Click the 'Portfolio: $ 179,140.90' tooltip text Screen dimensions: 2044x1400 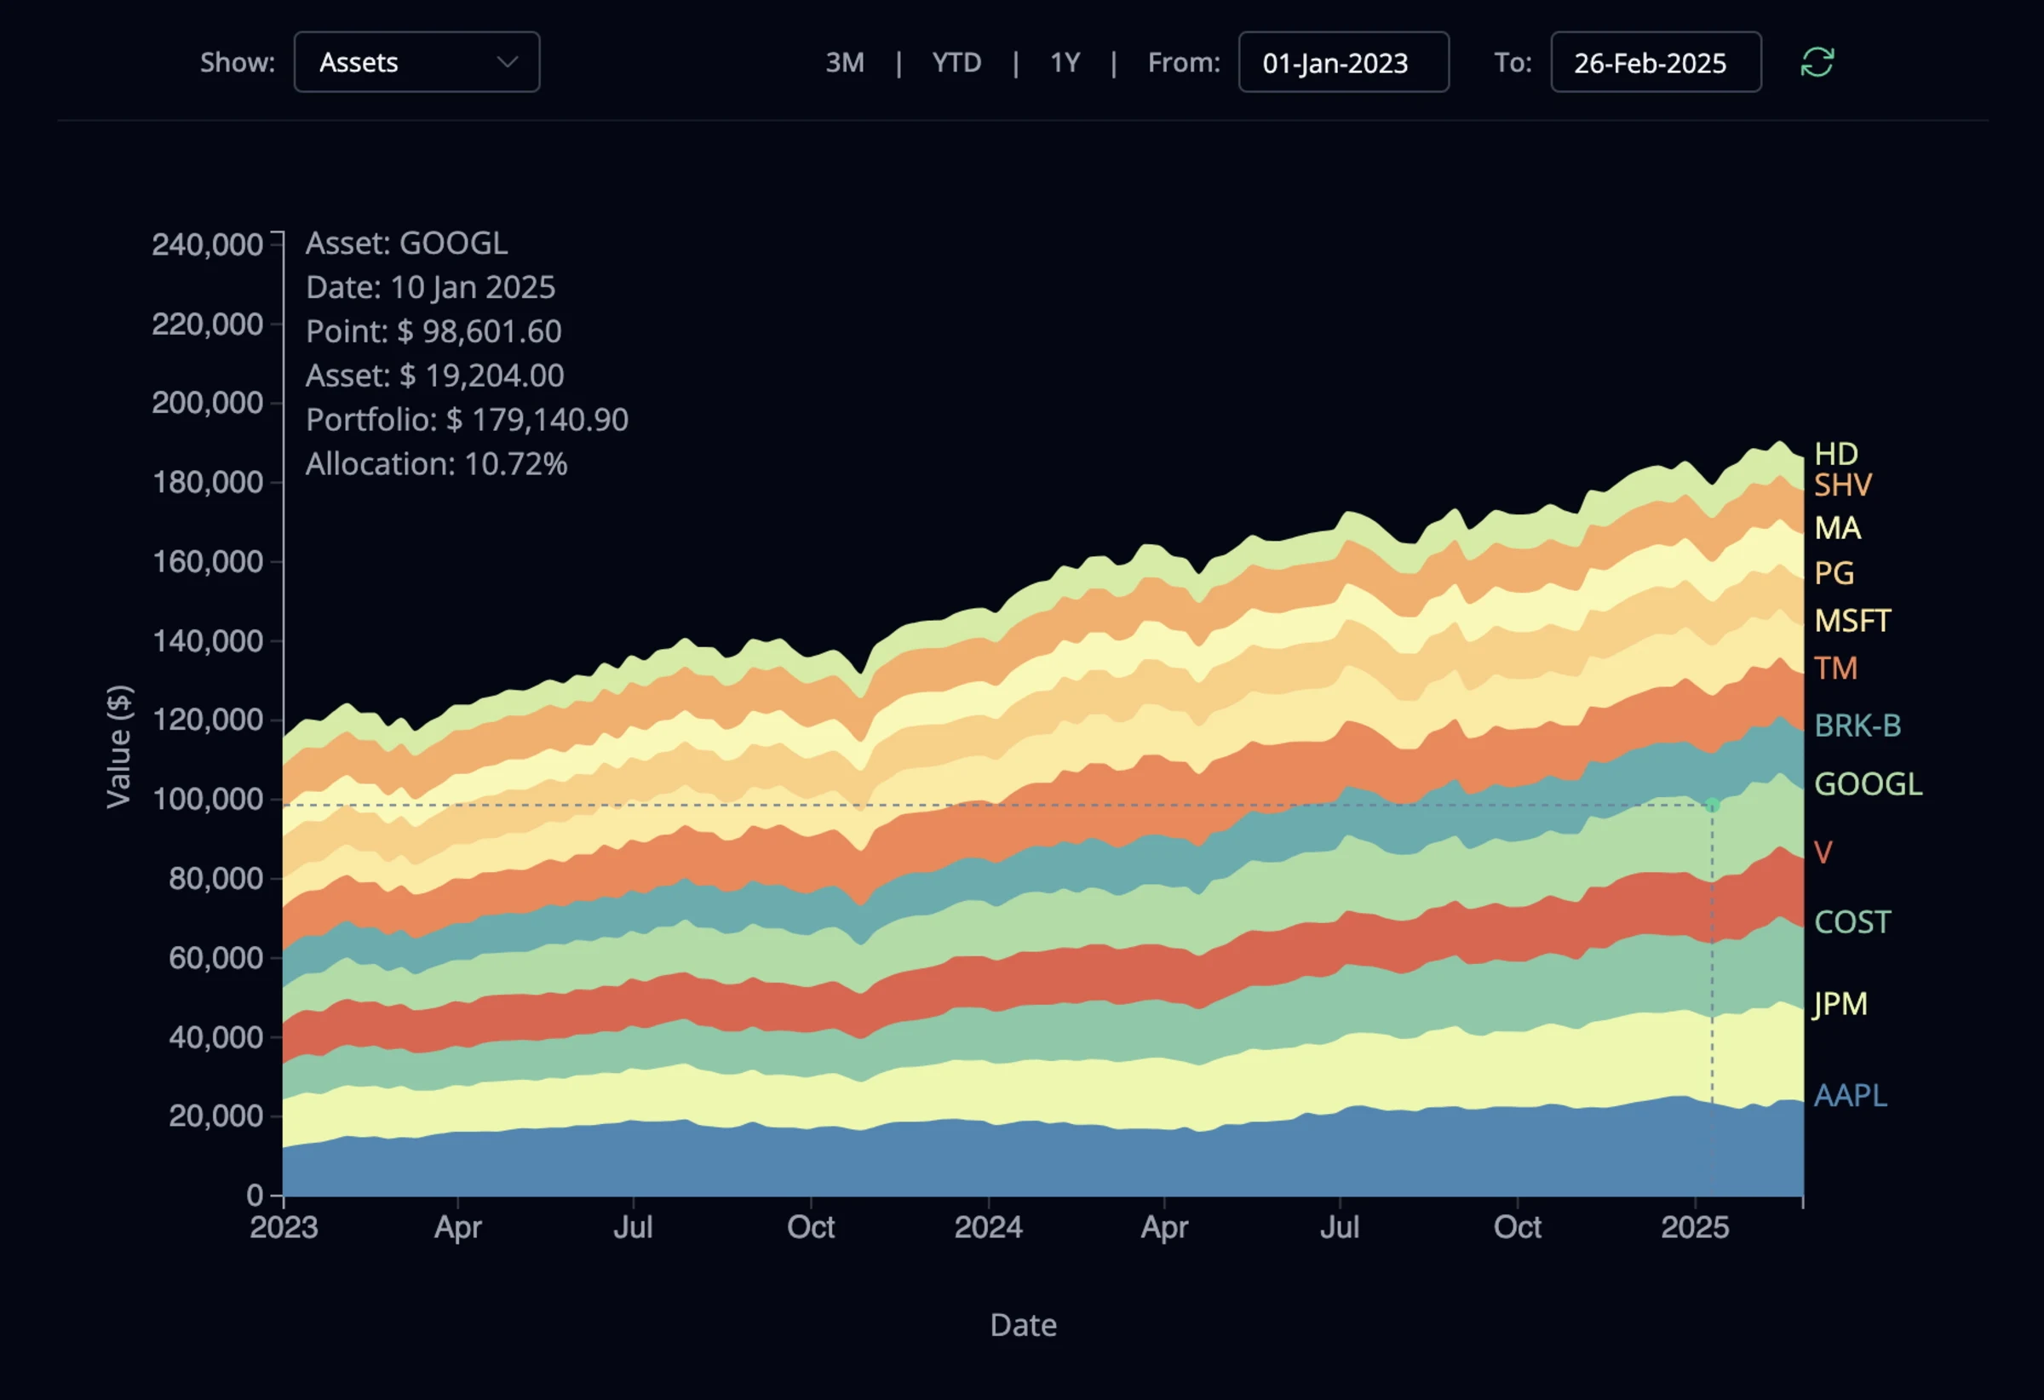coord(467,421)
